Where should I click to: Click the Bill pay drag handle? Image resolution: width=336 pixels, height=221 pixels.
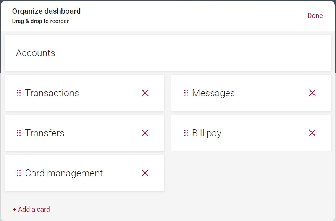coord(186,133)
